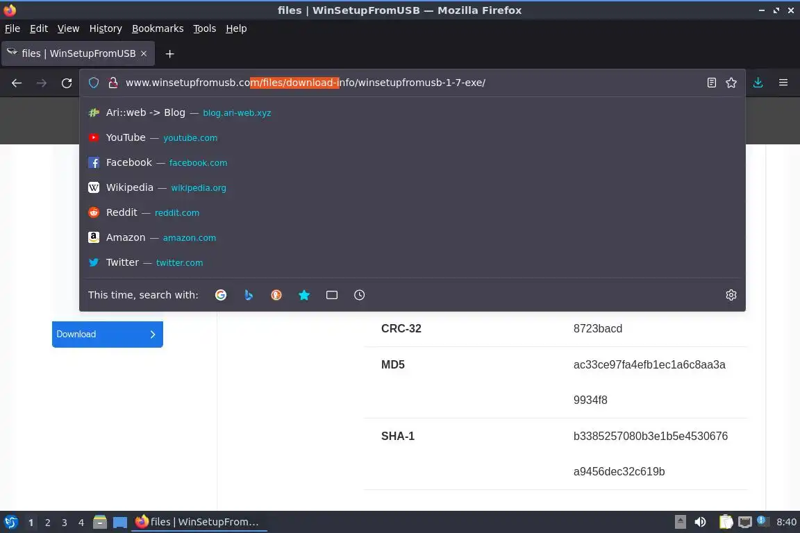Switch to workspace 2 in taskbar
This screenshot has height=533, width=800.
coord(47,523)
